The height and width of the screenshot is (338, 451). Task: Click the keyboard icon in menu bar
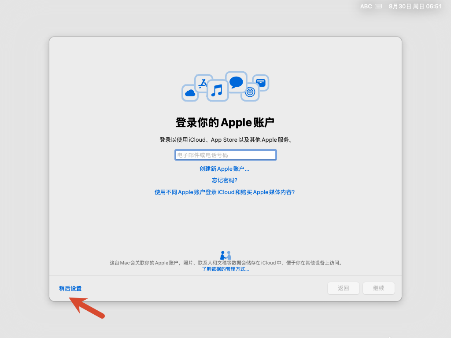pos(378,6)
